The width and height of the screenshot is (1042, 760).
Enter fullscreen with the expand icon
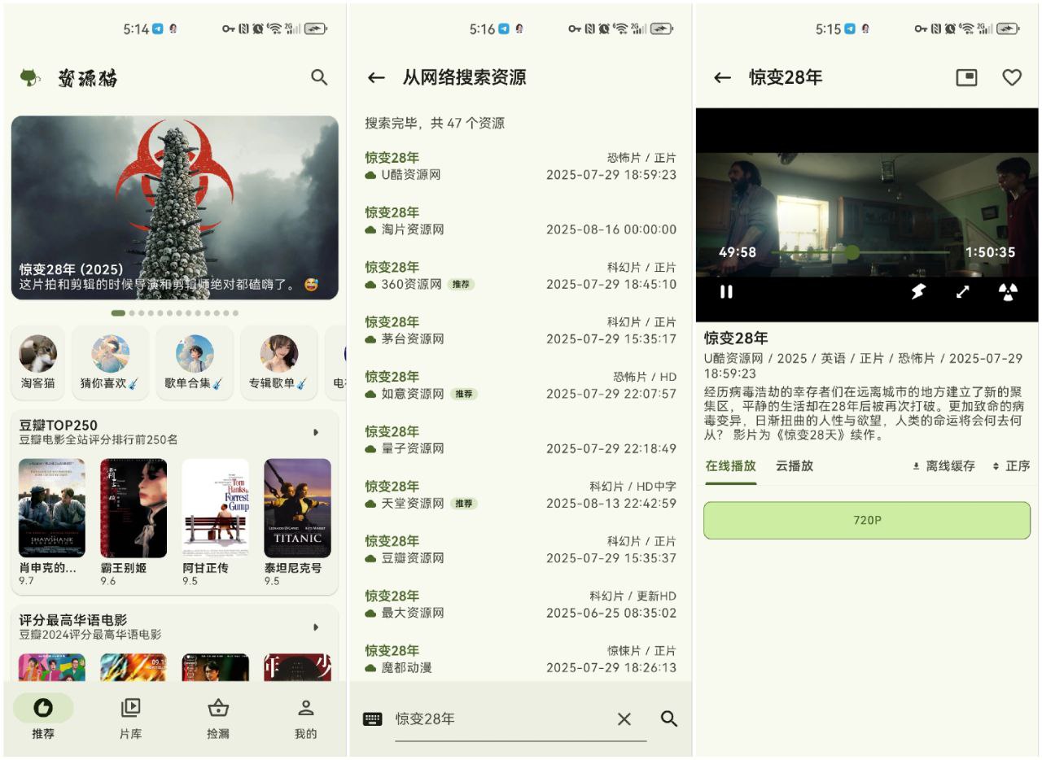point(962,291)
